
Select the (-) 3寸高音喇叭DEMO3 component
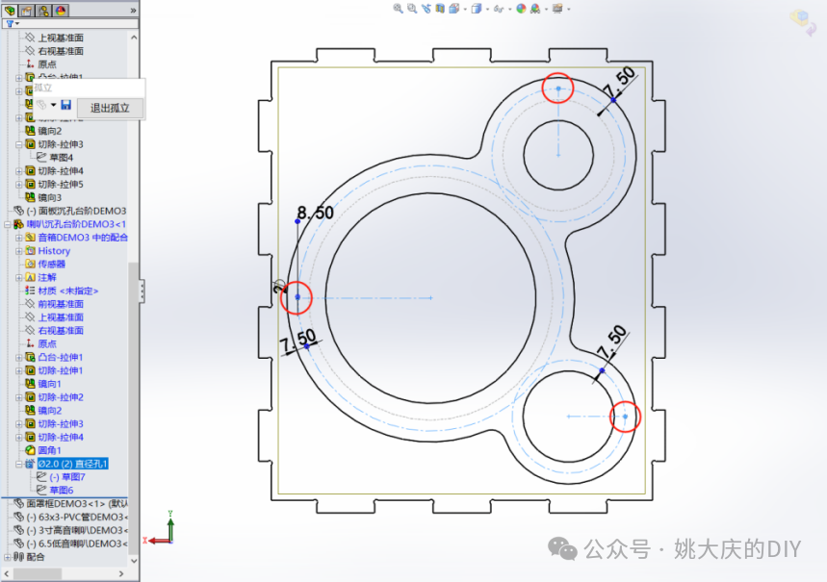click(x=77, y=530)
